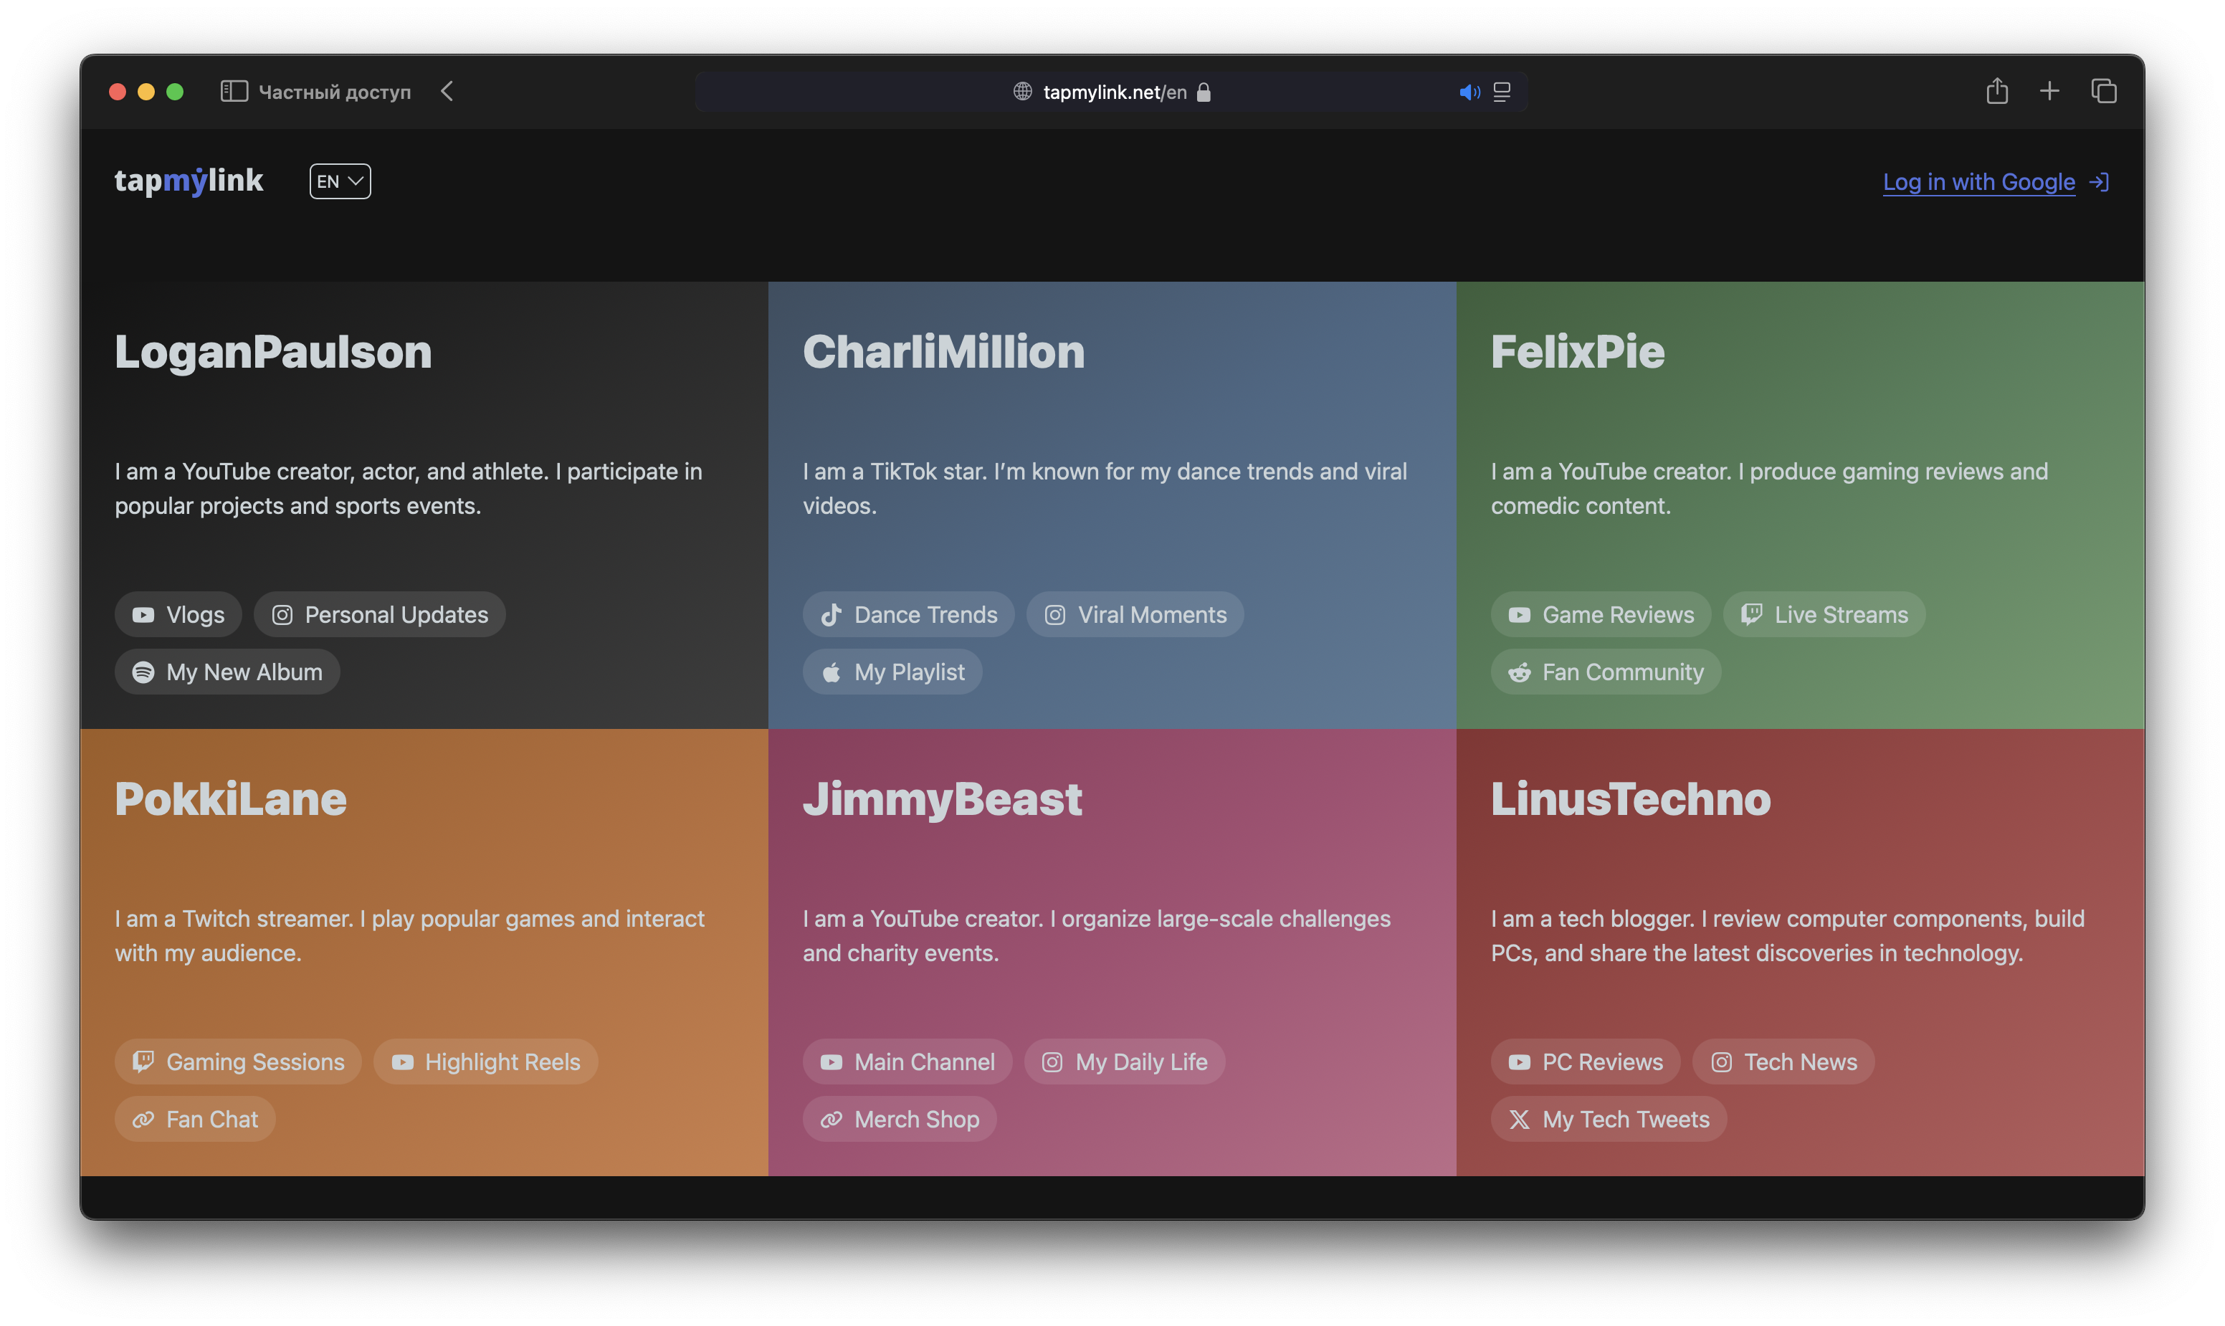This screenshot has height=1326, width=2225.
Task: Select the FelixPie profile heading
Action: click(x=1578, y=352)
